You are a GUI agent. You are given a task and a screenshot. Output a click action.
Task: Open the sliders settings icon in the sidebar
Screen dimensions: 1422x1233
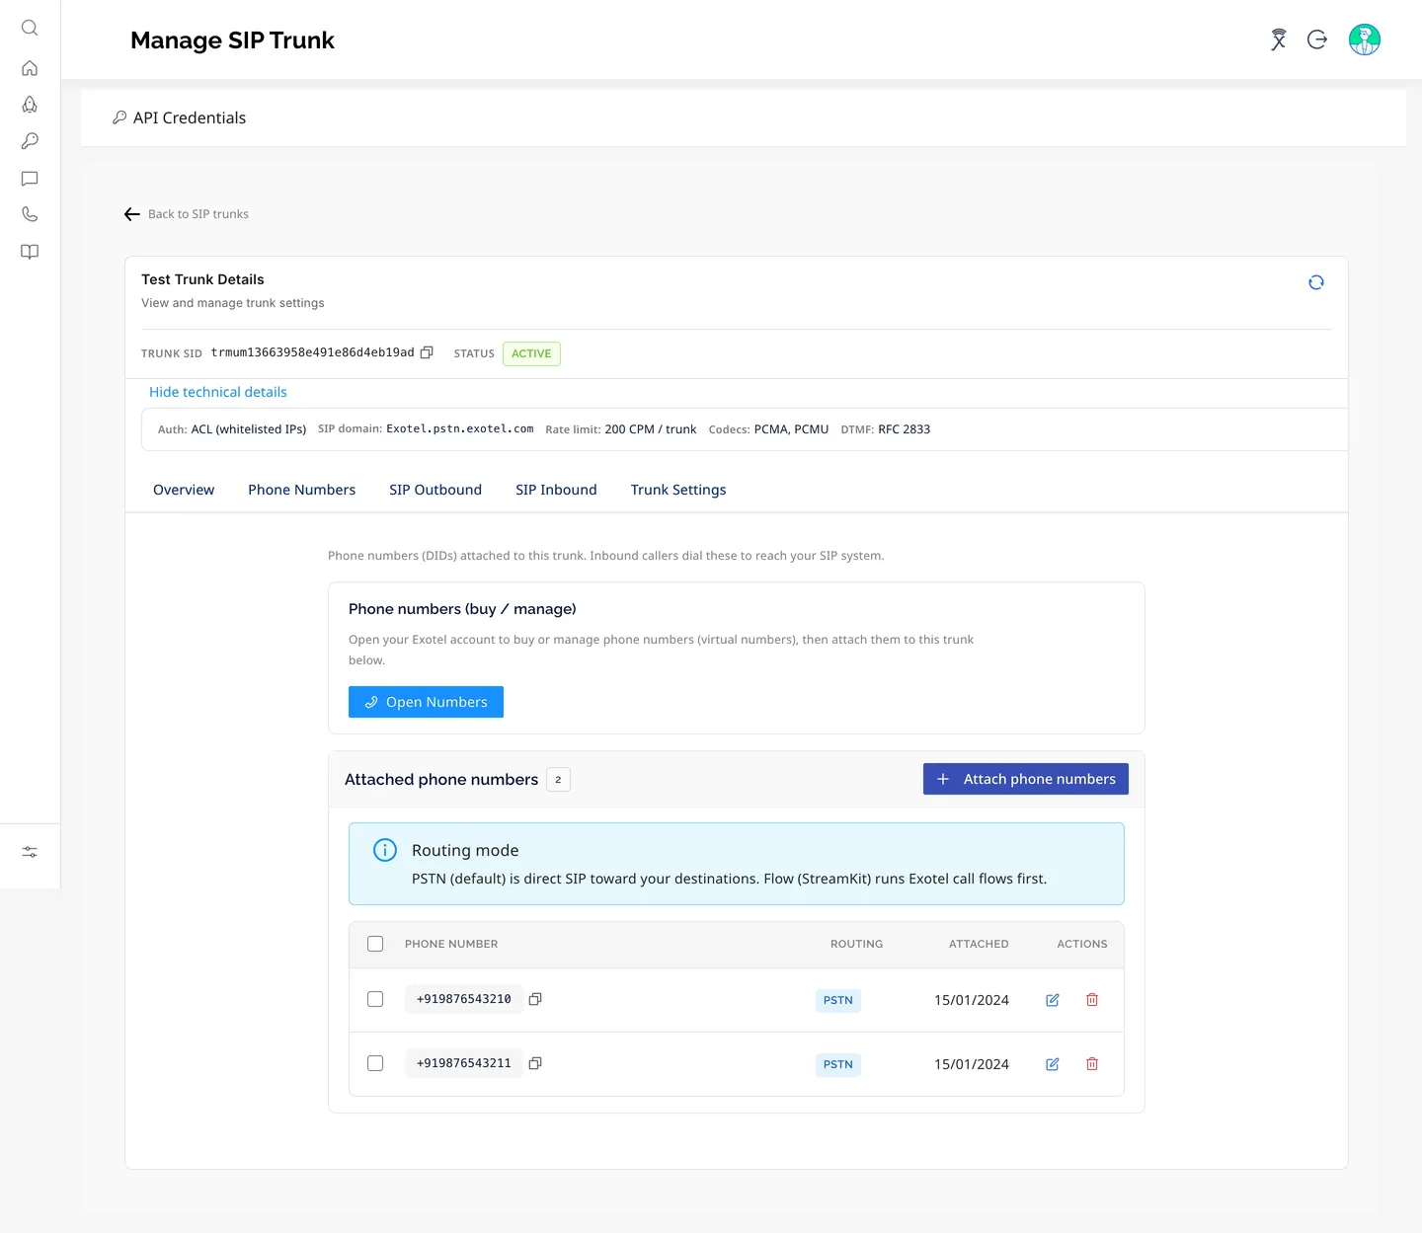pyautogui.click(x=30, y=852)
